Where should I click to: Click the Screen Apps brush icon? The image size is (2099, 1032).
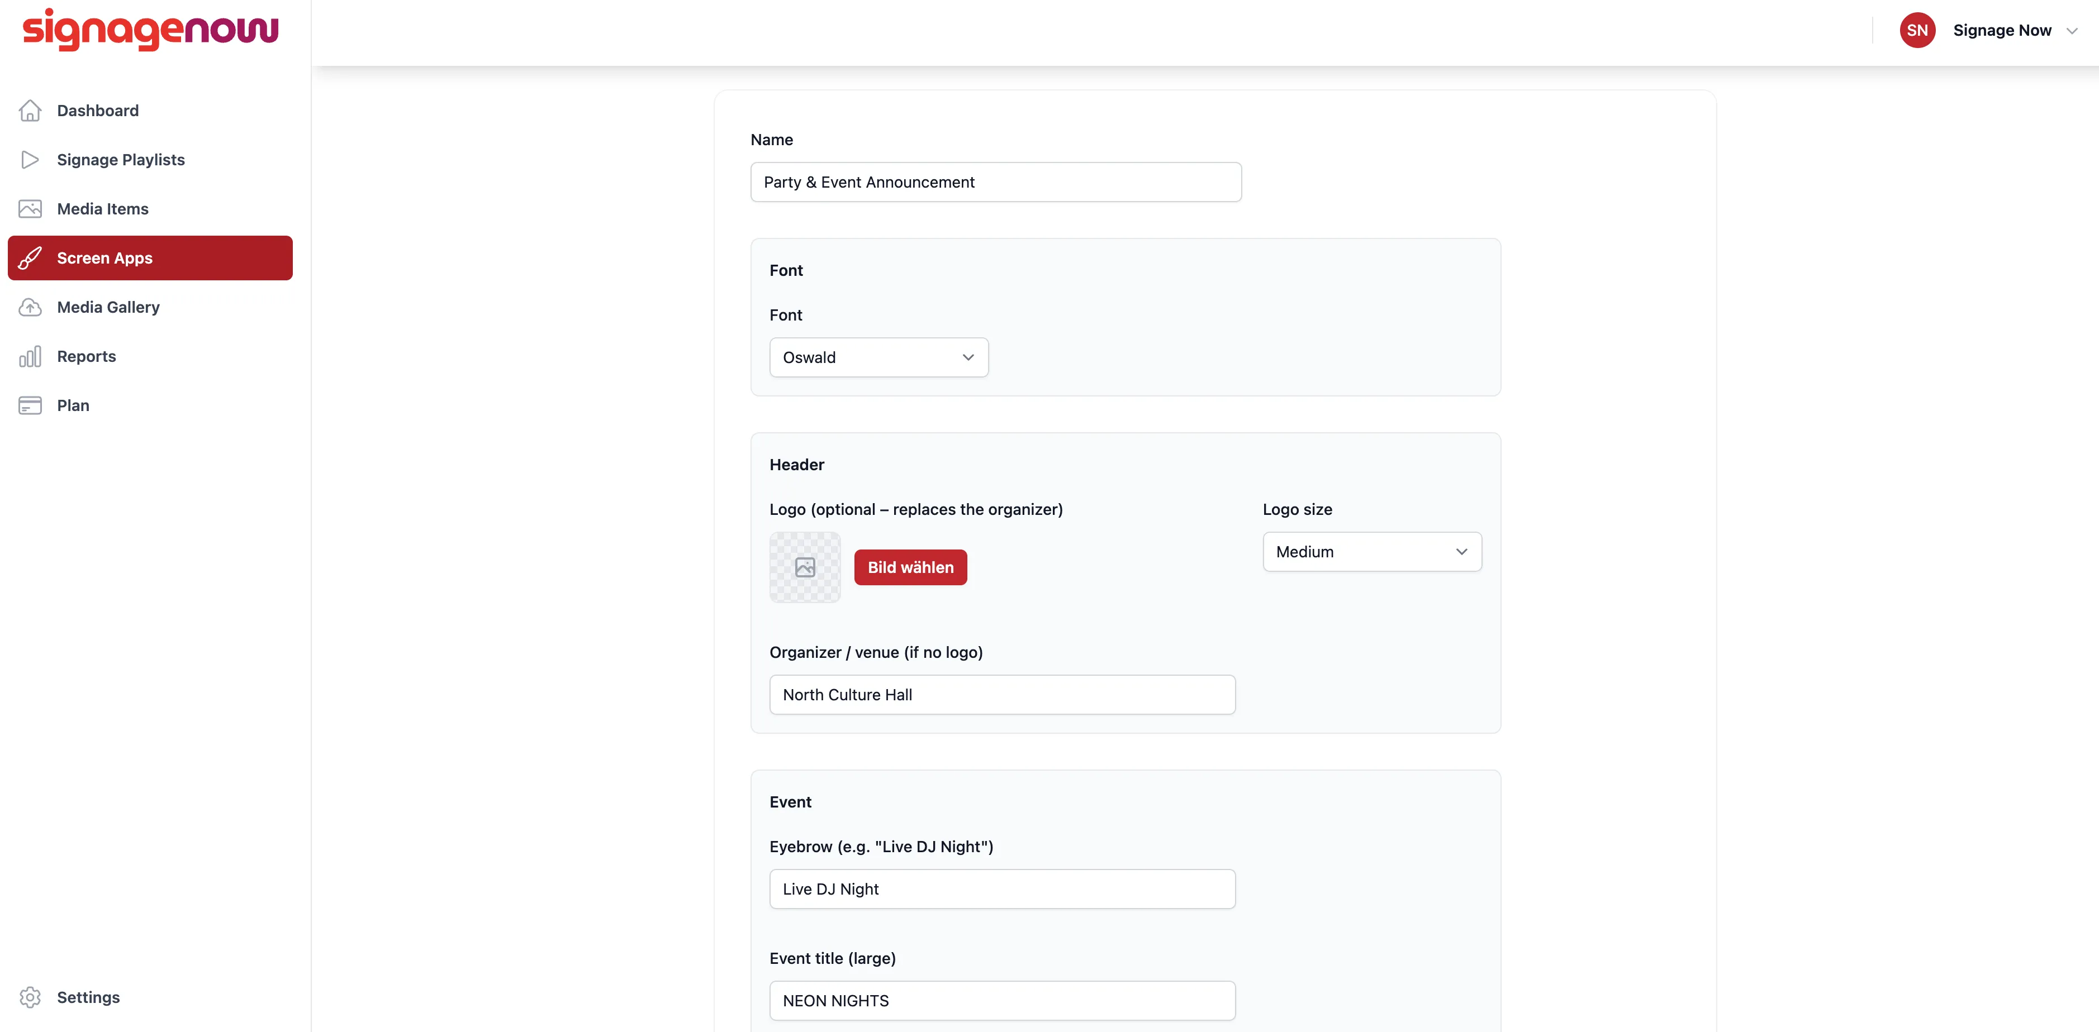click(x=30, y=258)
